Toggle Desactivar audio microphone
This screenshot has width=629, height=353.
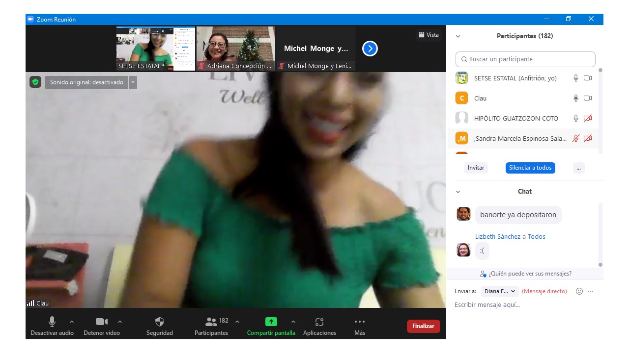[52, 322]
